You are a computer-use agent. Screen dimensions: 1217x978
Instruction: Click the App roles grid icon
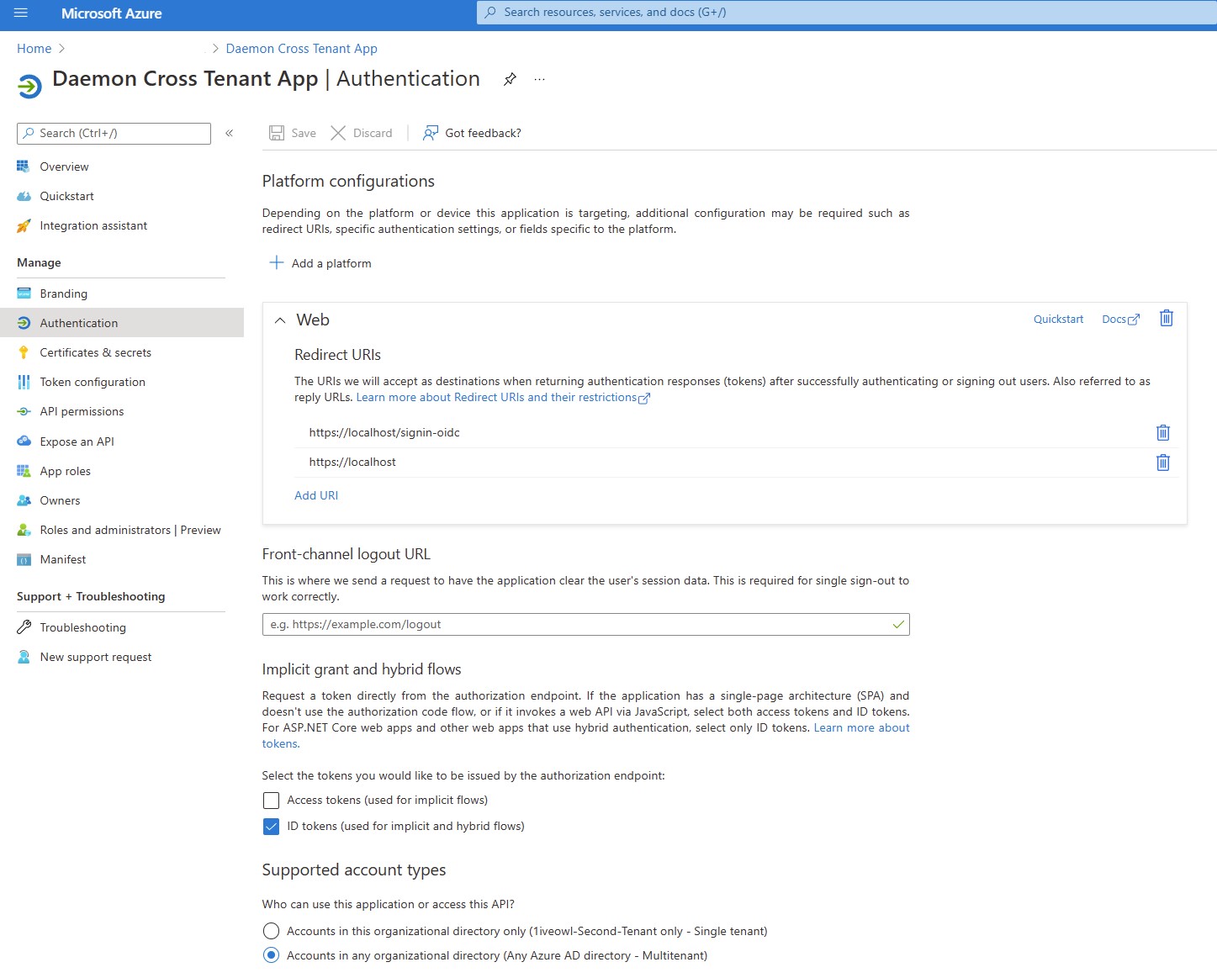coord(24,471)
